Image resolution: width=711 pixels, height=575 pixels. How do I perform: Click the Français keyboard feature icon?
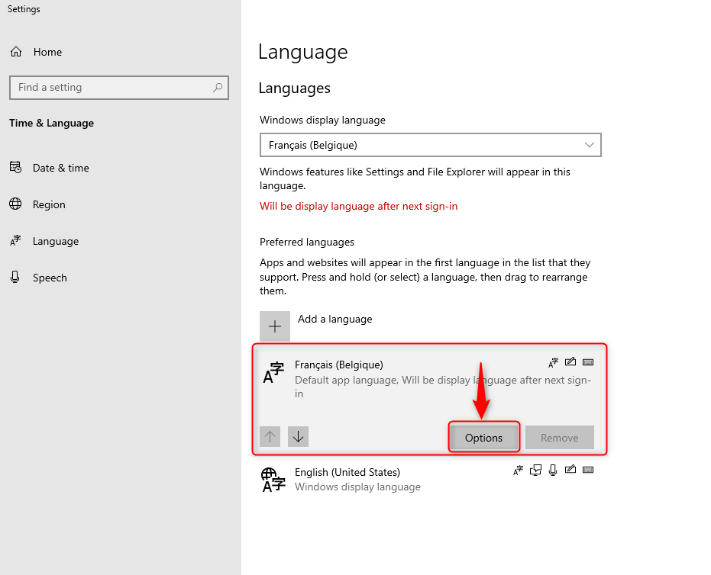pyautogui.click(x=588, y=361)
